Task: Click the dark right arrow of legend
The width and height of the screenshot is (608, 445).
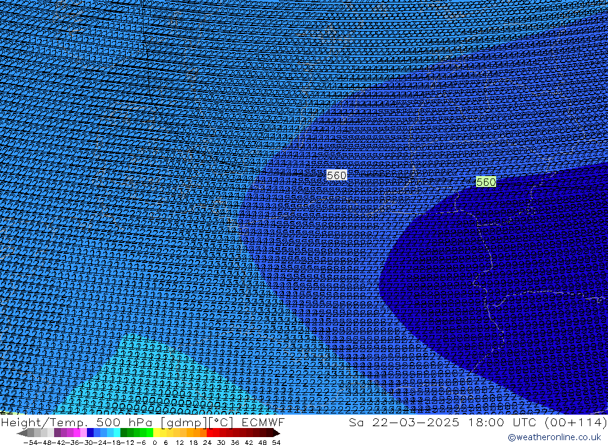Action: [277, 433]
